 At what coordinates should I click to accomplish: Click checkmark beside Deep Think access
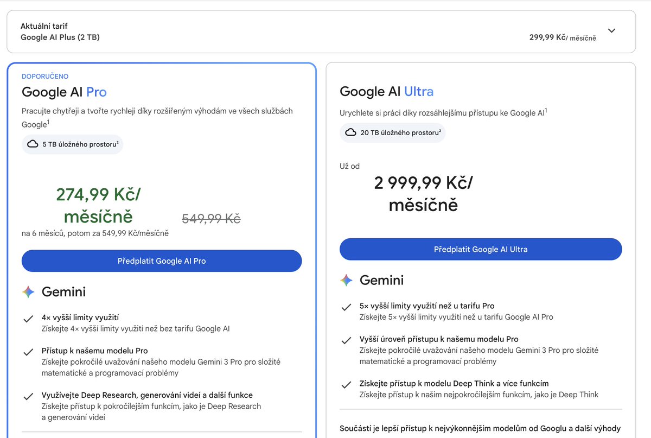point(346,385)
